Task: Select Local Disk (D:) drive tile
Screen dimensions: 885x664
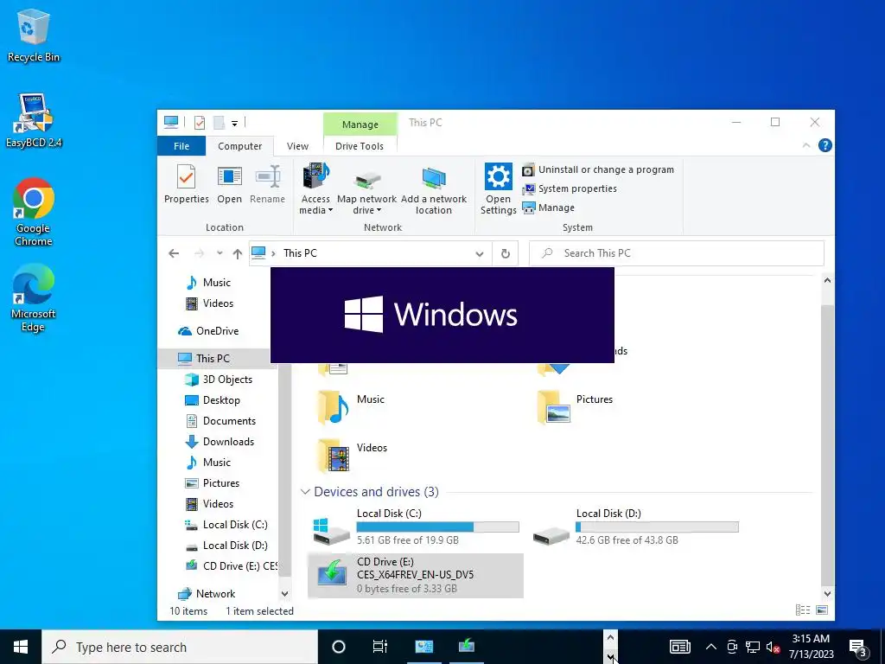Action: (x=635, y=527)
